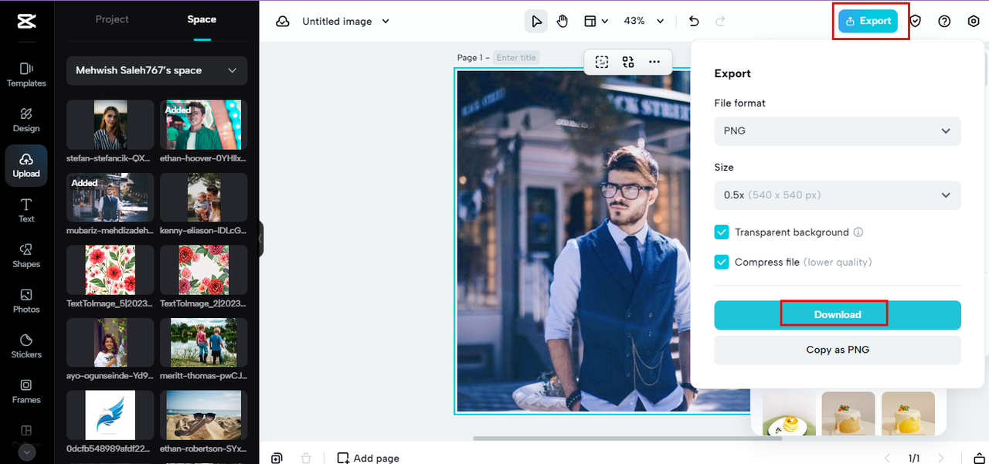Click the dashed-square crop icon above canvas
This screenshot has width=989, height=464.
(x=602, y=62)
